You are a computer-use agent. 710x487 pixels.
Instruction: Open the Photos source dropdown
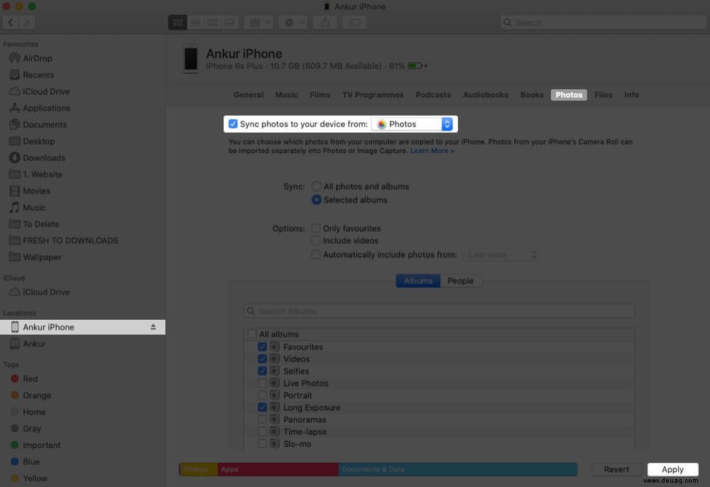coord(412,124)
